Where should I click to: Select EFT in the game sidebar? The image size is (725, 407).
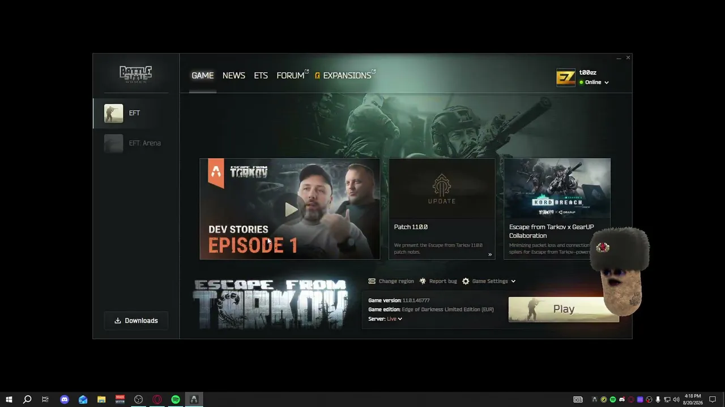point(137,113)
